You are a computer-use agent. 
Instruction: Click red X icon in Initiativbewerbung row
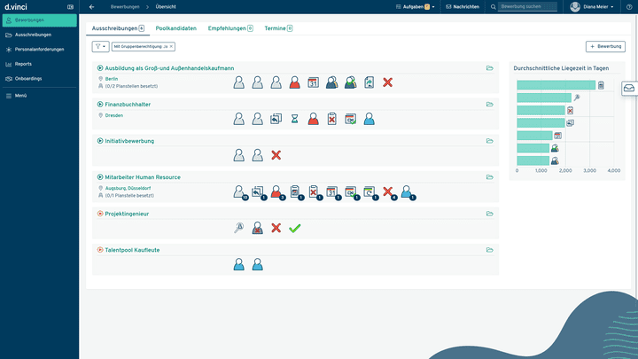coord(276,155)
